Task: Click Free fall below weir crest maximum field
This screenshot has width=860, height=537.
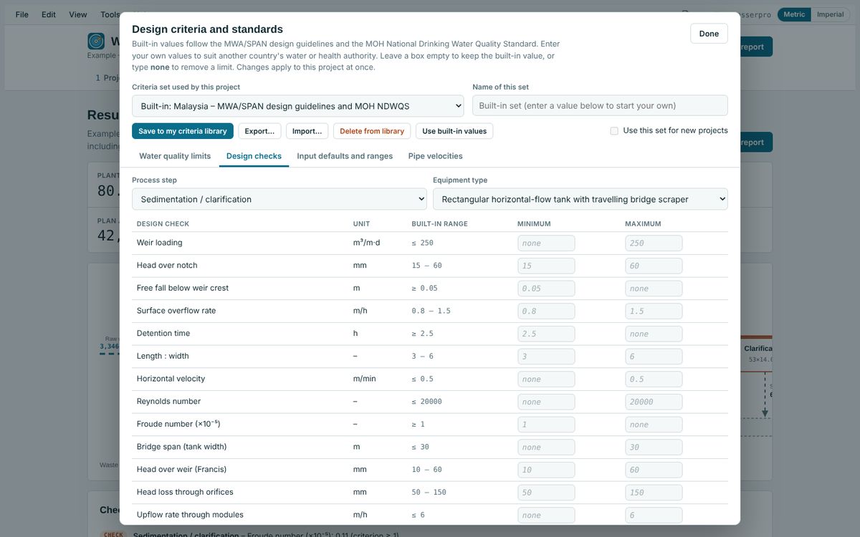Action: [654, 289]
